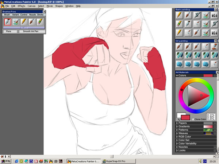Collapse the Colors section

[177, 76]
